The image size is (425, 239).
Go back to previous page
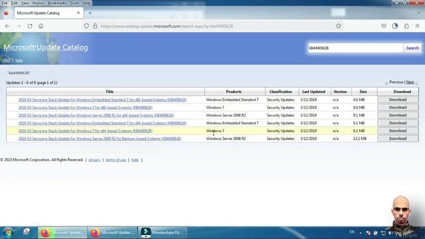(x=7, y=26)
